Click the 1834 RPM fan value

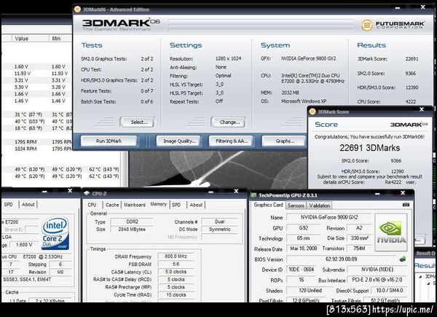point(25,149)
